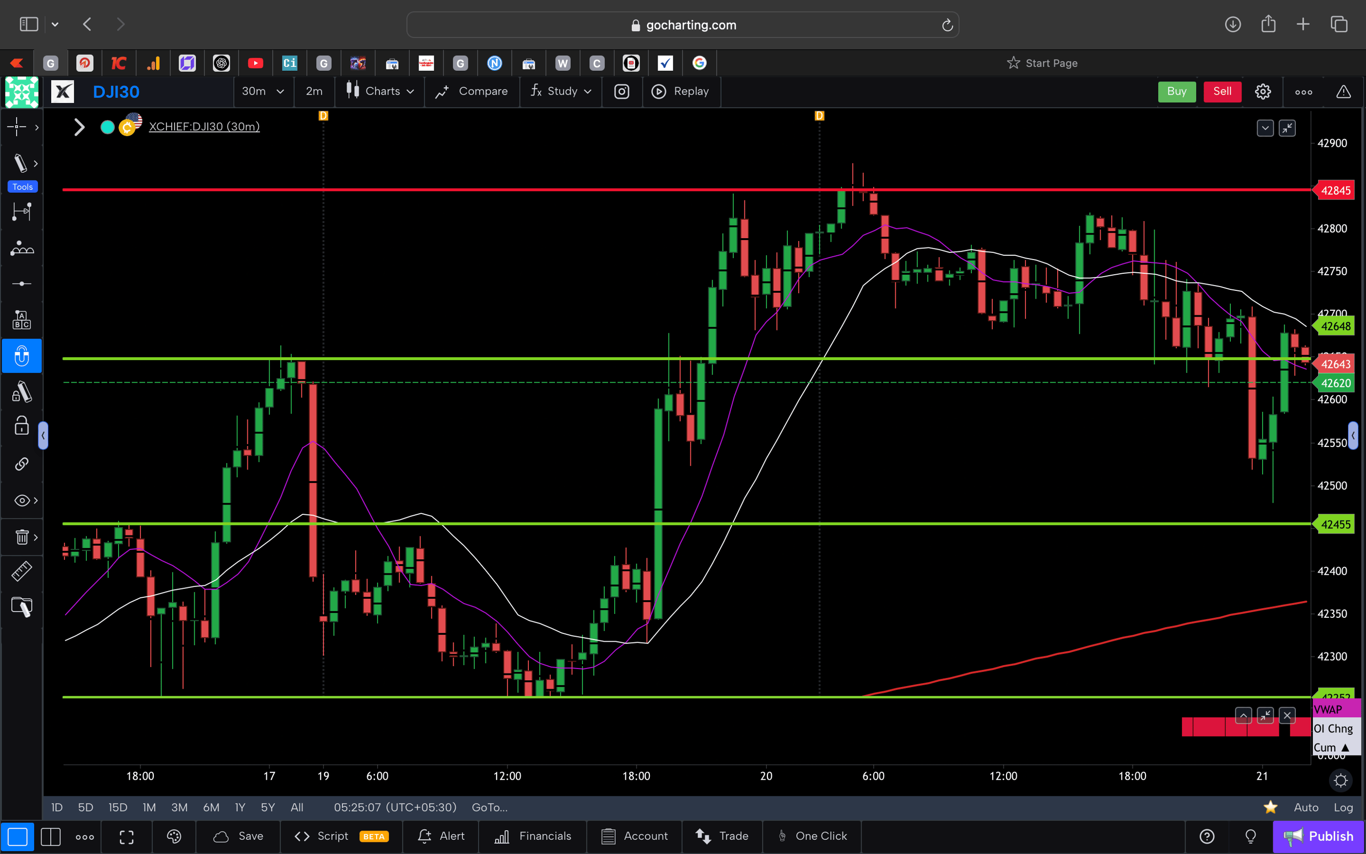
Task: Open the 30m timeframe dropdown
Action: (x=263, y=91)
